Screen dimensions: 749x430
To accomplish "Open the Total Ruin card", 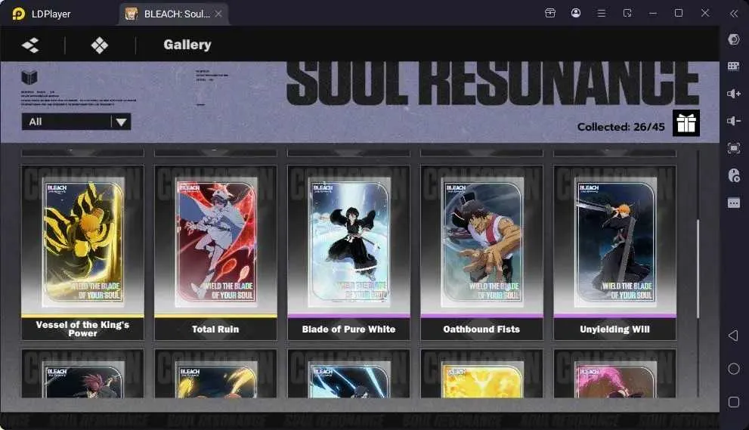I will 215,252.
